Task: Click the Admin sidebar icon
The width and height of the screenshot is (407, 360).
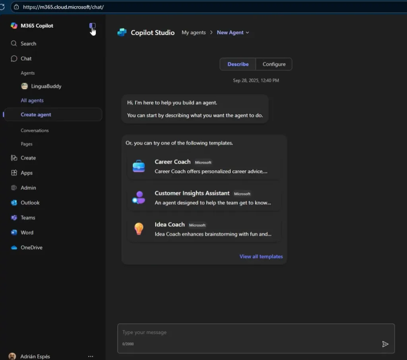Action: (x=14, y=187)
